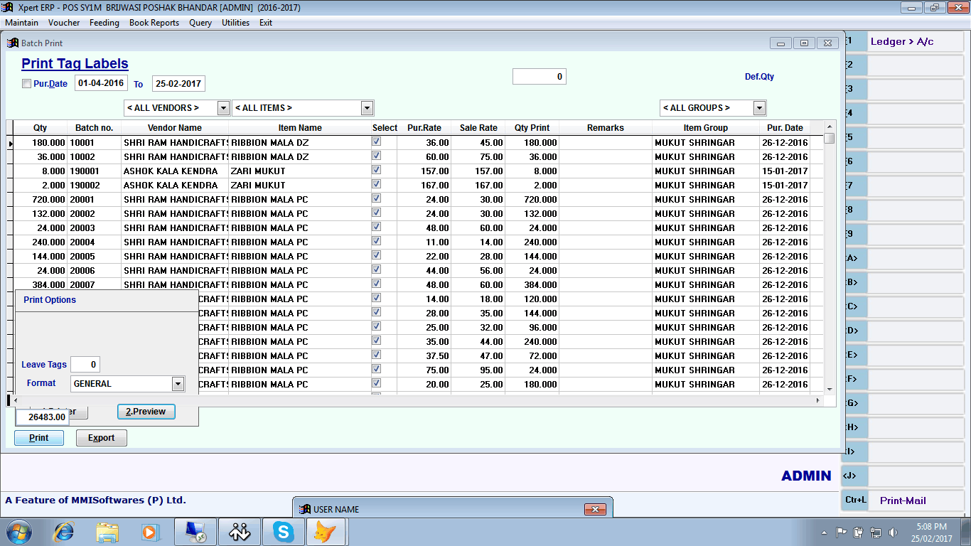Open the Book Reports menu

tap(154, 23)
